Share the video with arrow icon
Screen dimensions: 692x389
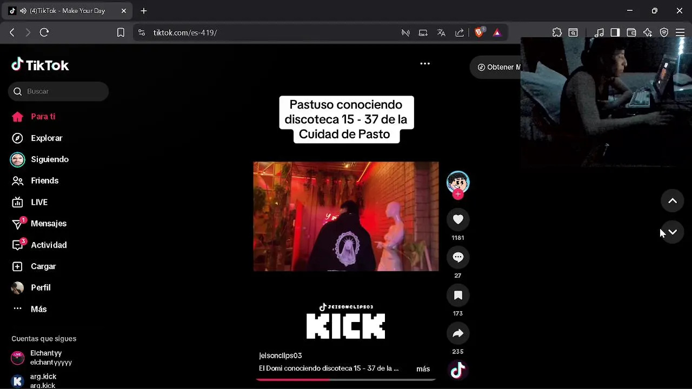pos(458,333)
